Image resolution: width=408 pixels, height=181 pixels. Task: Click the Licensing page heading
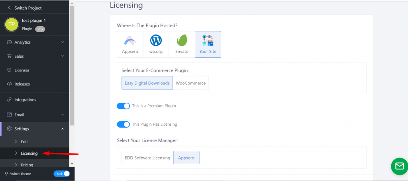click(126, 5)
